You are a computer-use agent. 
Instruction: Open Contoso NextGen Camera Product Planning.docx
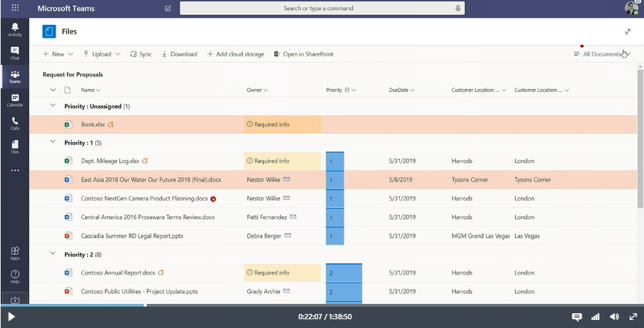pyautogui.click(x=145, y=199)
